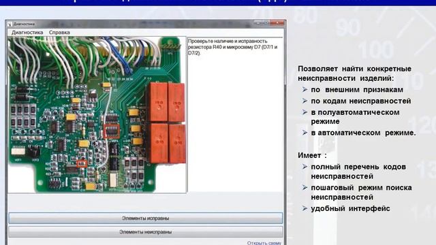
Task: Click the Элементы неисправны button
Action: [x=145, y=231]
